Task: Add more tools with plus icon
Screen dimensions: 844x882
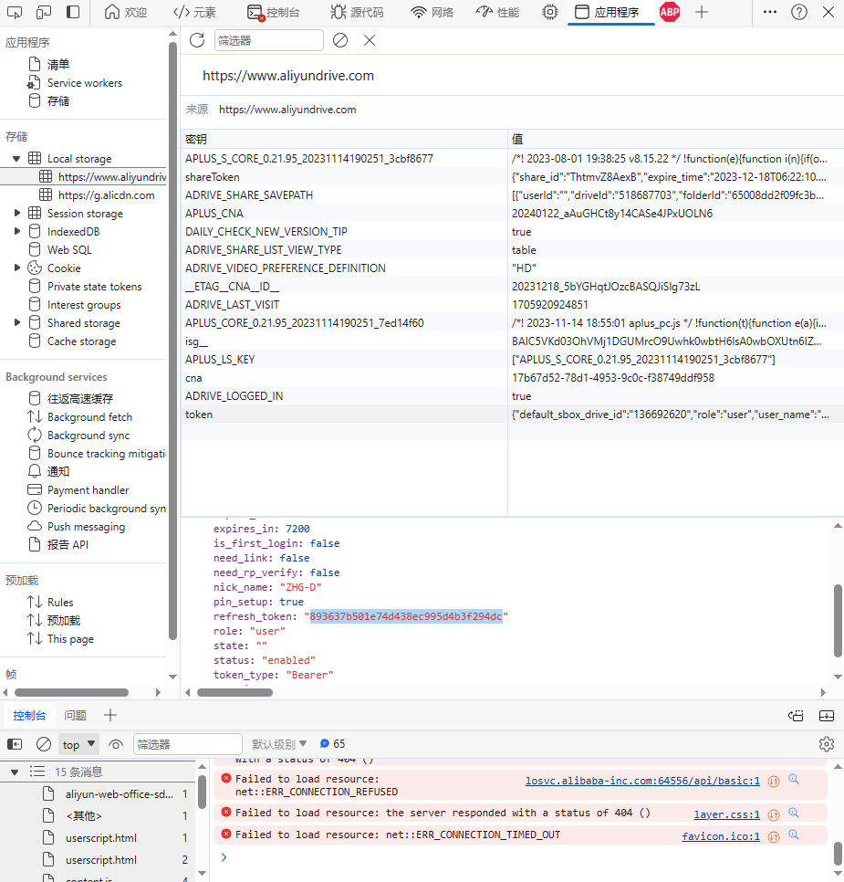Action: [x=701, y=12]
